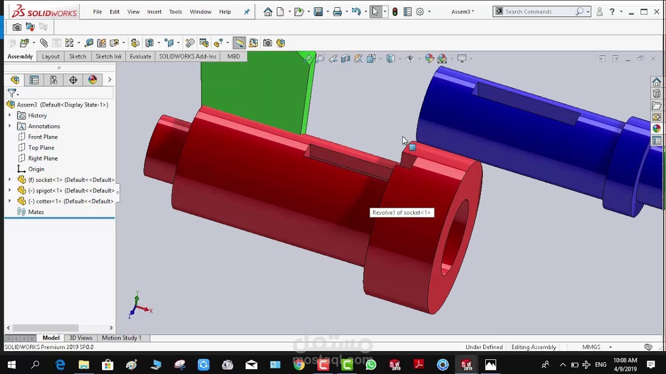Expand the socket<1> component in the tree
Screen dimensions: 666x374
(x=10, y=179)
